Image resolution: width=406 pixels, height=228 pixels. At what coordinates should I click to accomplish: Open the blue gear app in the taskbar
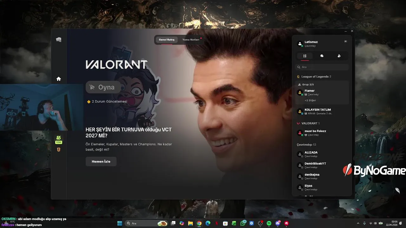[x=252, y=223]
